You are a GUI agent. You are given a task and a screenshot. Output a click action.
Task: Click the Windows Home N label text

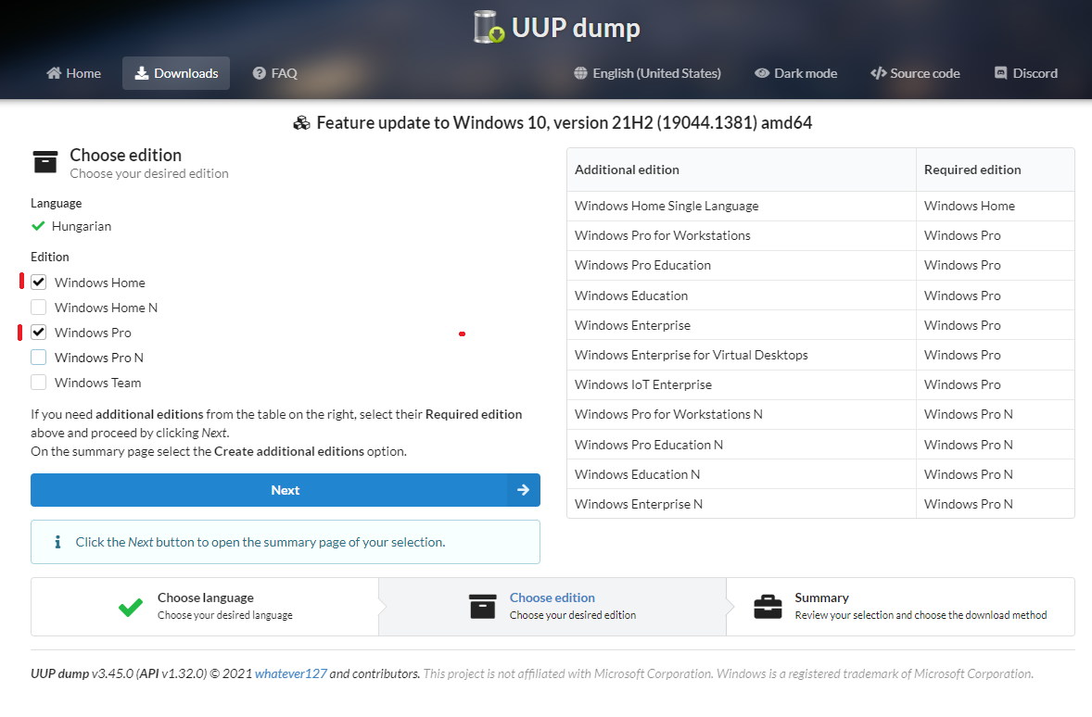pyautogui.click(x=107, y=308)
